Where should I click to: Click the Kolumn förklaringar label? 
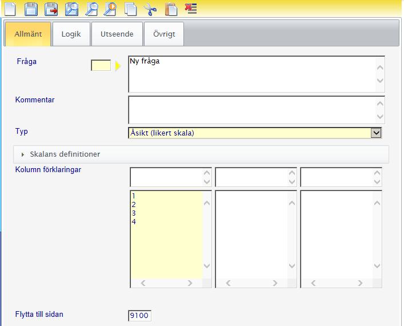[48, 170]
